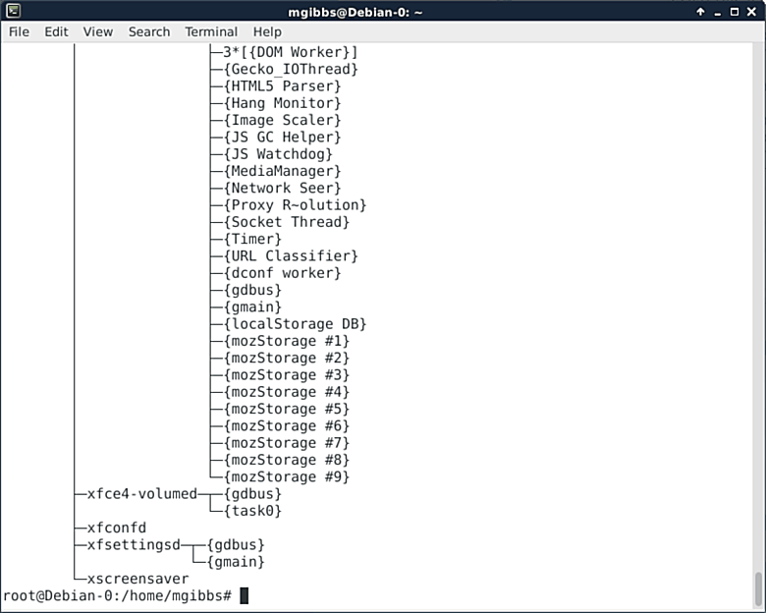The image size is (766, 613).
Task: Open the File menu
Action: coord(19,31)
